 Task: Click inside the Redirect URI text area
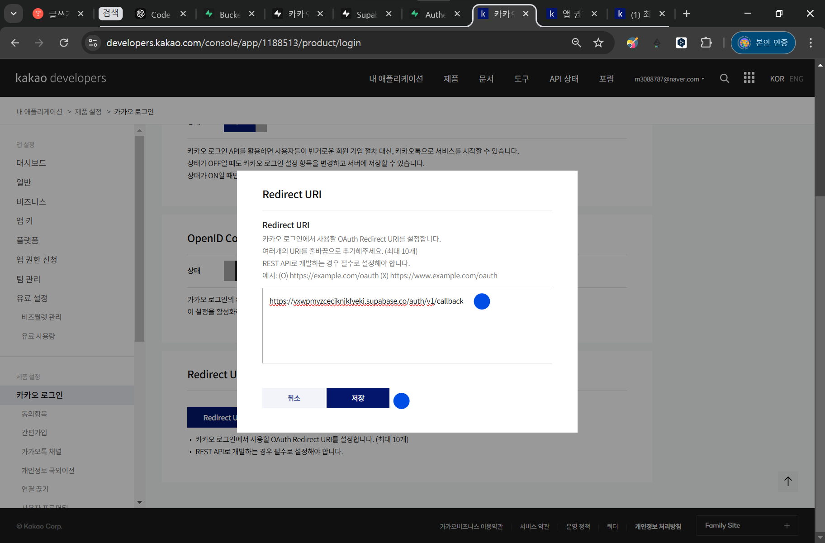(x=407, y=325)
